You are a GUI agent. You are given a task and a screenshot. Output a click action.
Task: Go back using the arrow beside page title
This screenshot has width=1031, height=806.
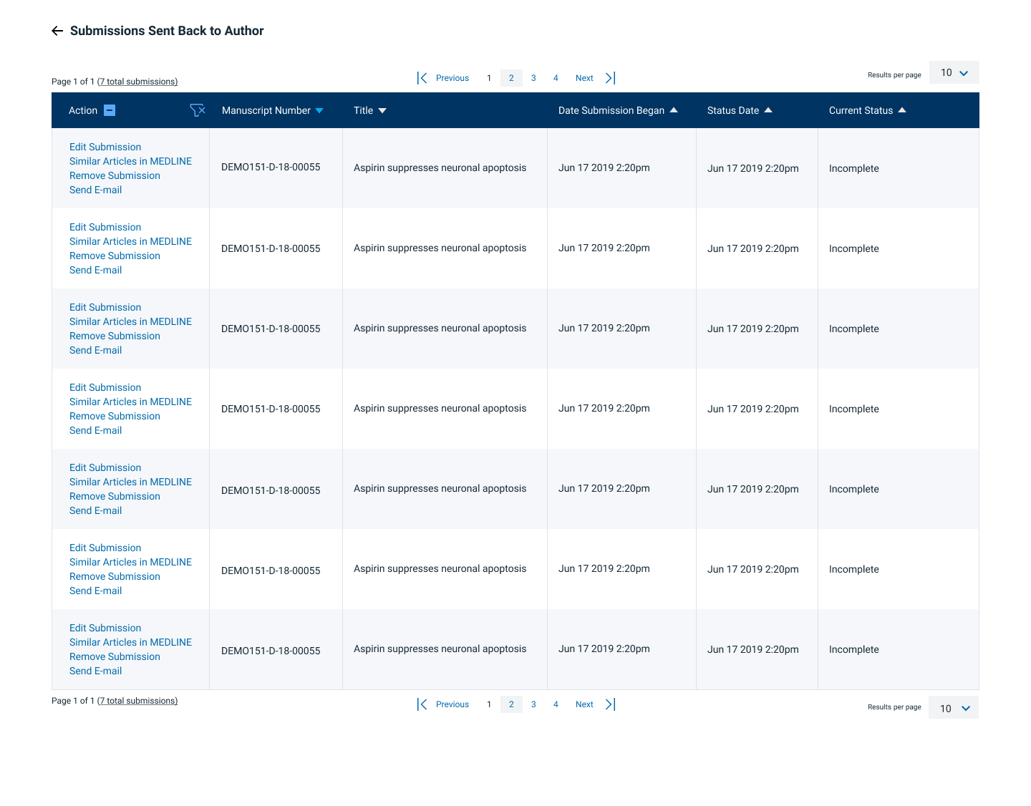pyautogui.click(x=57, y=31)
